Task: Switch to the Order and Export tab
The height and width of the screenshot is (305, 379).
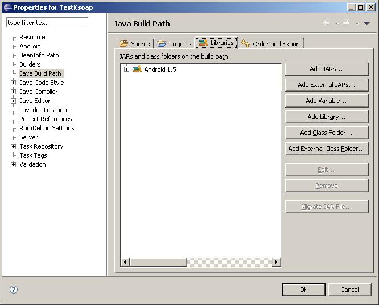Action: (271, 43)
